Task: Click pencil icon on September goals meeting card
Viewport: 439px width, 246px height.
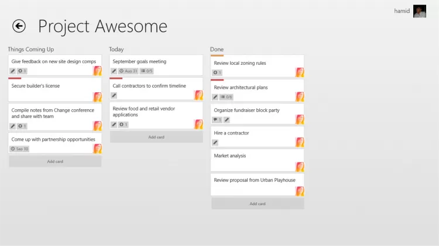Action: click(x=114, y=71)
